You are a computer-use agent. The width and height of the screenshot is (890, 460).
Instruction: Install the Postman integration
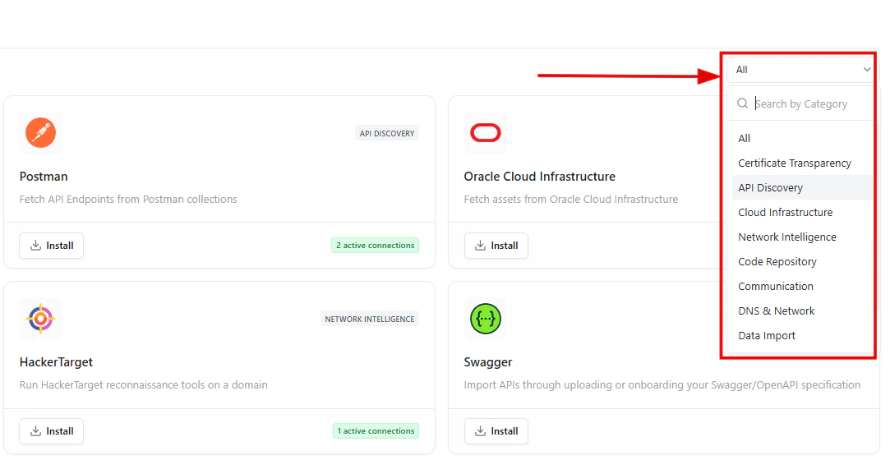pos(52,246)
